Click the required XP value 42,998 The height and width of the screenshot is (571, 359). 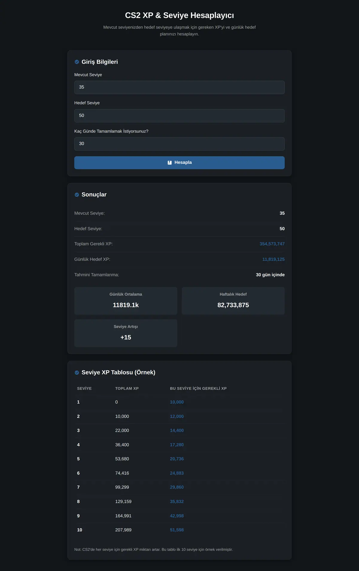point(177,516)
